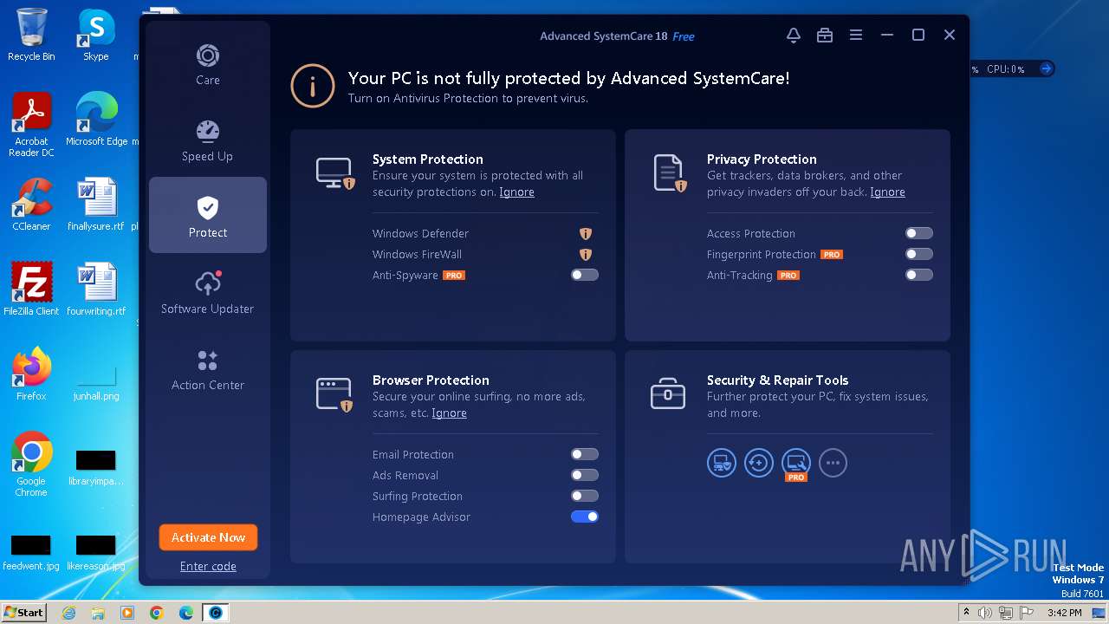Image resolution: width=1109 pixels, height=624 pixels.
Task: Turn on Ads Removal toggle
Action: [x=585, y=475]
